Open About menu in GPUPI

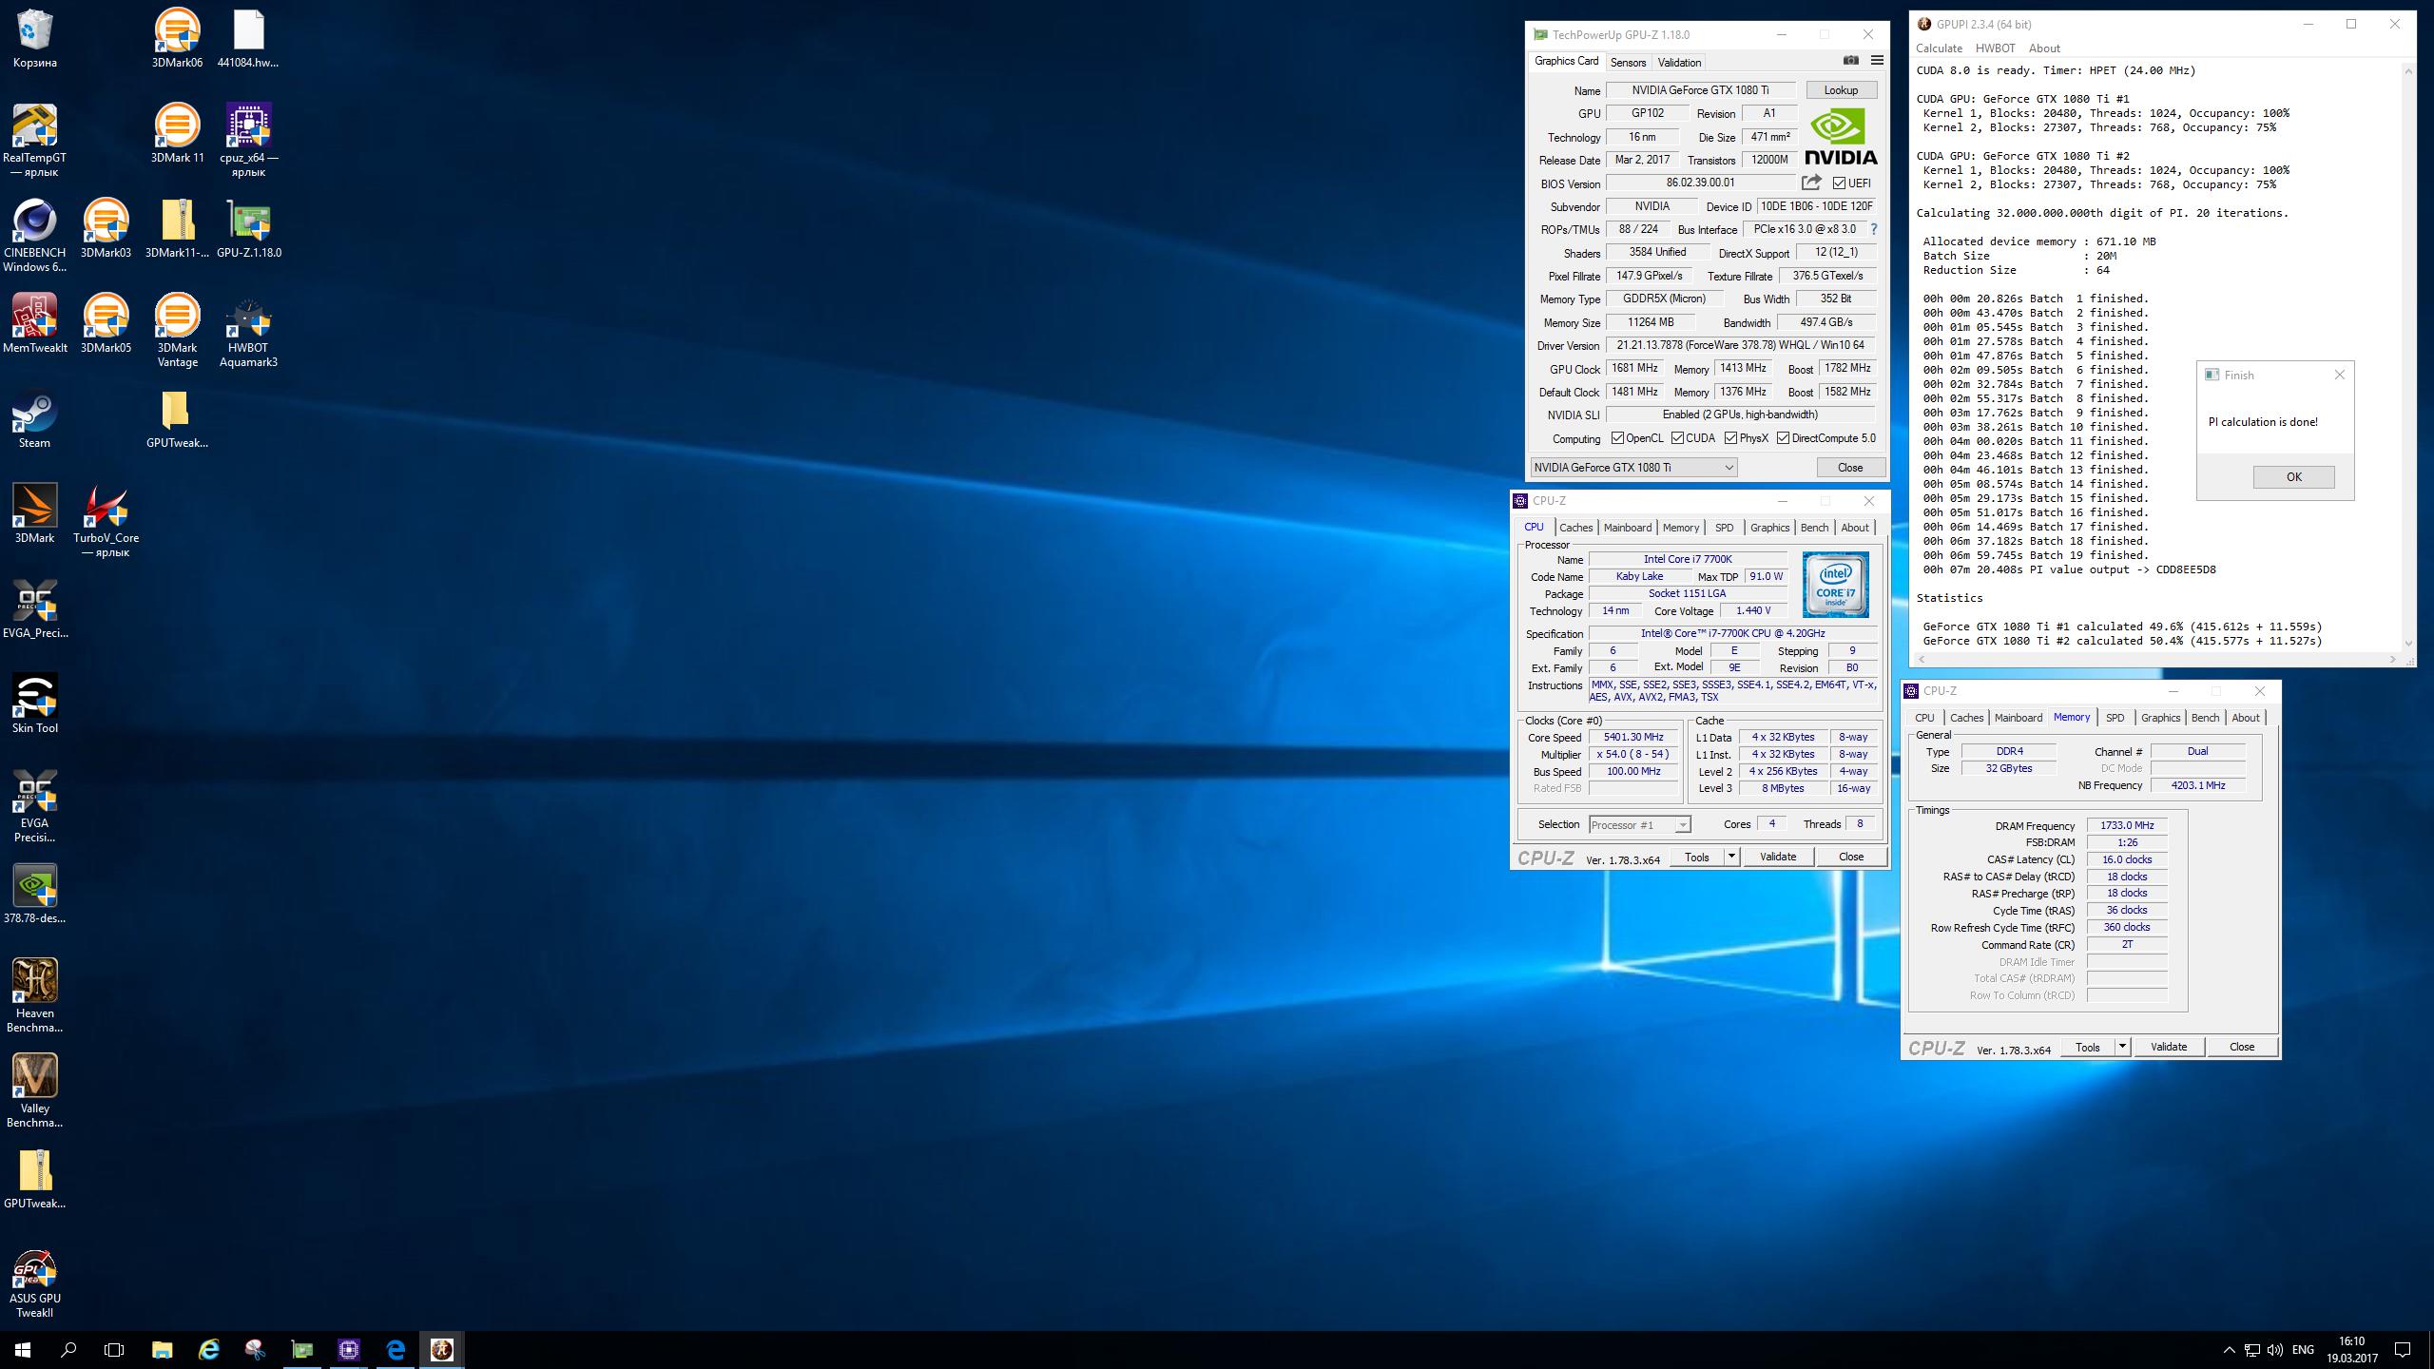pyautogui.click(x=2044, y=48)
